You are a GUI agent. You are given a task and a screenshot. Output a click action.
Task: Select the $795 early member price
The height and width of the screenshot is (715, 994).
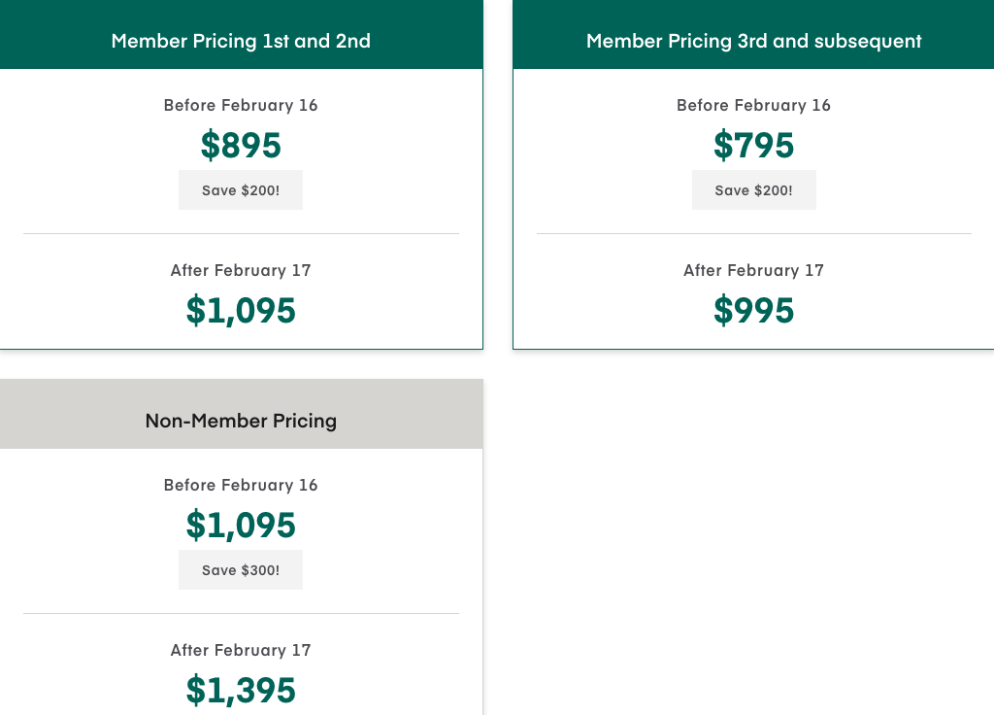coord(753,146)
